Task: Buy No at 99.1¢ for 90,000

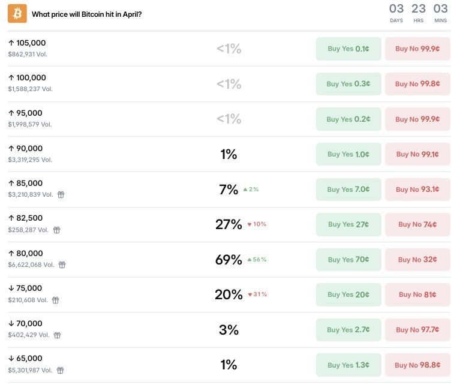Action: (417, 154)
